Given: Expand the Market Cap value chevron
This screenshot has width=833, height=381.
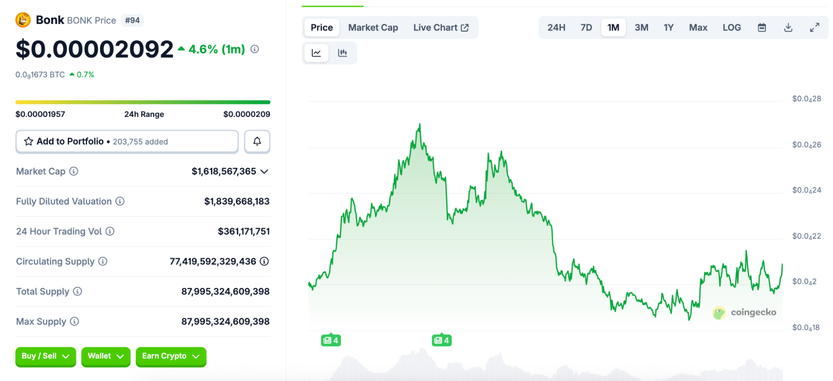Looking at the screenshot, I should tap(264, 171).
